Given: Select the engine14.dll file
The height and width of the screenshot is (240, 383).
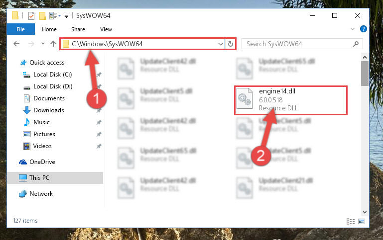Looking at the screenshot, I should [291, 100].
